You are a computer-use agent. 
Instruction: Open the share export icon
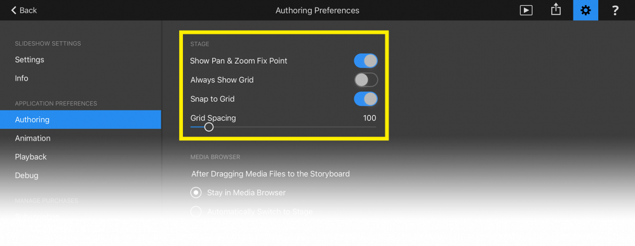point(556,10)
